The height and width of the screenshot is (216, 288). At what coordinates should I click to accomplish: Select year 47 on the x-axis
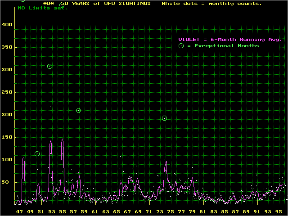(19, 211)
